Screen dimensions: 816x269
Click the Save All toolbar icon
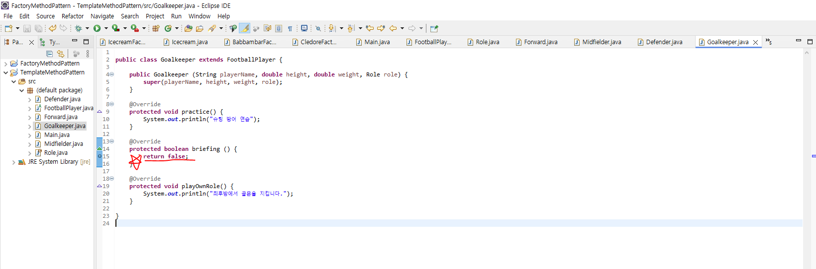tap(38, 28)
